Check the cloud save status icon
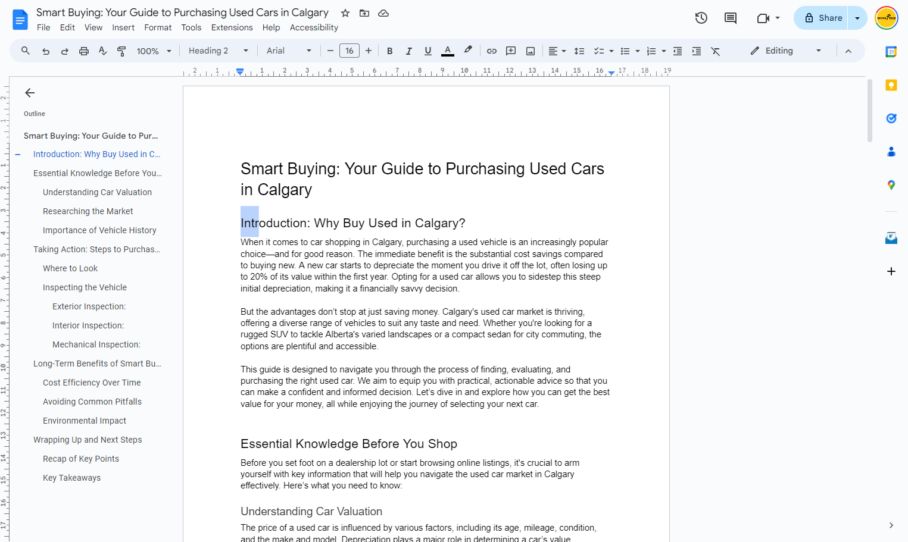 (x=383, y=13)
